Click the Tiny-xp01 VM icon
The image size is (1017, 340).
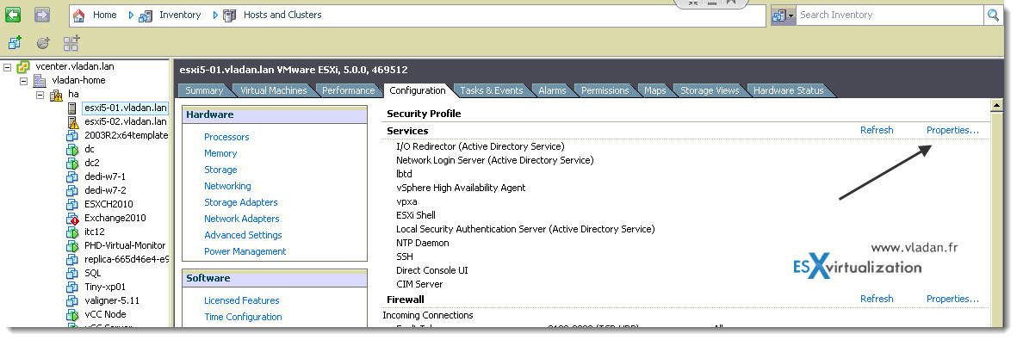click(x=72, y=287)
